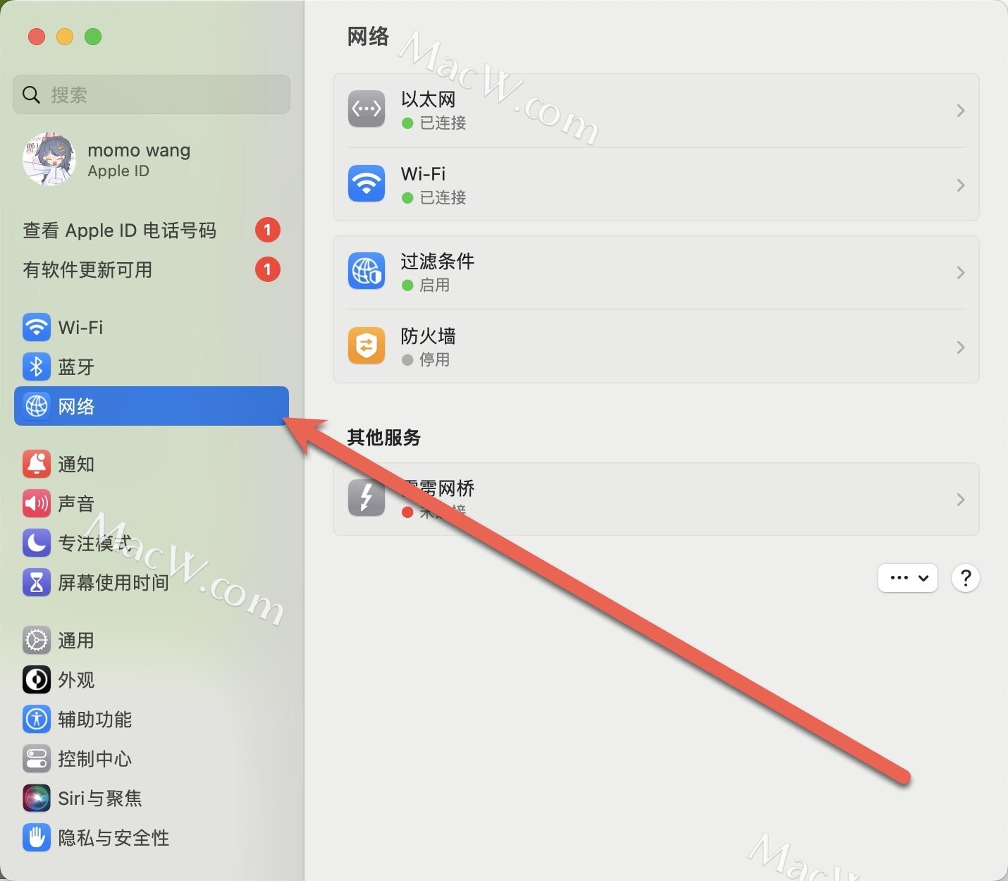This screenshot has width=1008, height=881.
Task: Open 专注模式 moon icon
Action: (37, 543)
